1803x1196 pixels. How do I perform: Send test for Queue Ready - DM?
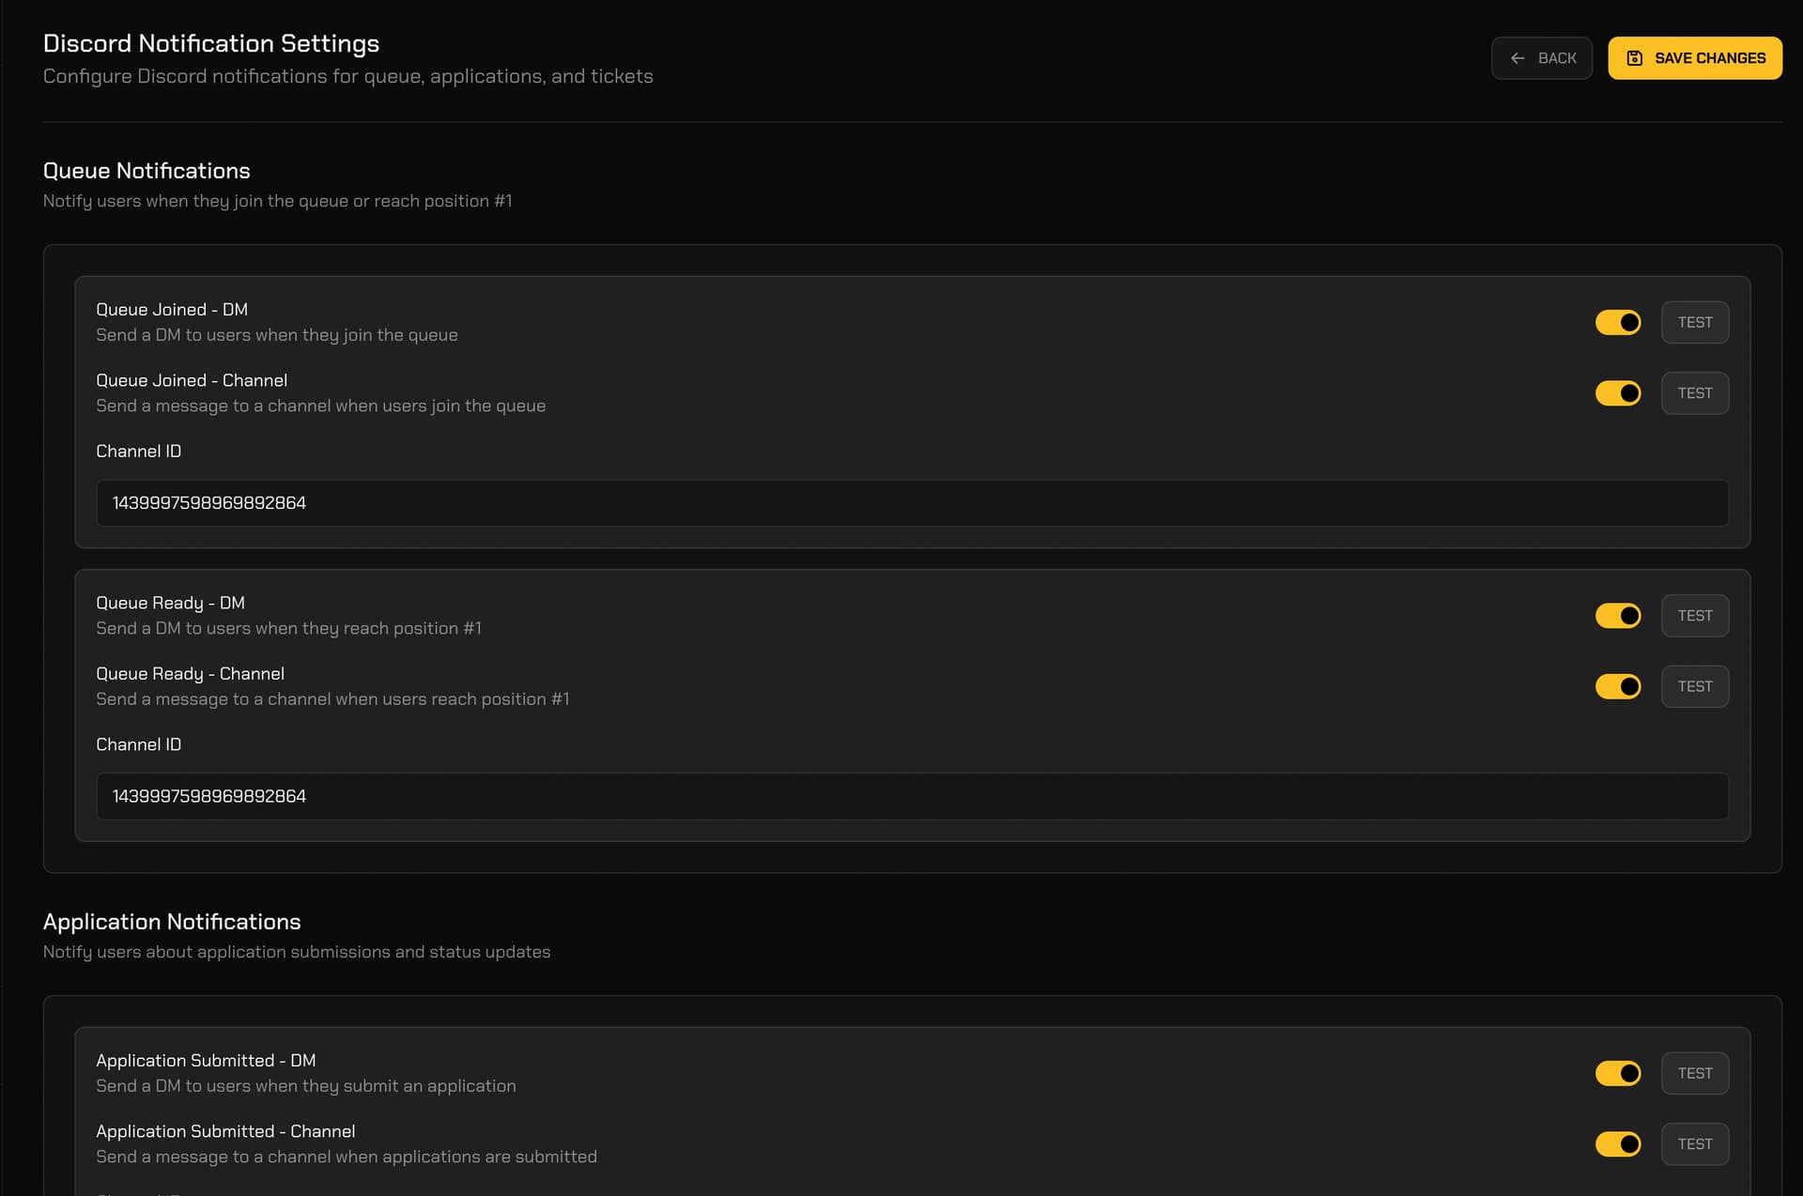(1695, 616)
